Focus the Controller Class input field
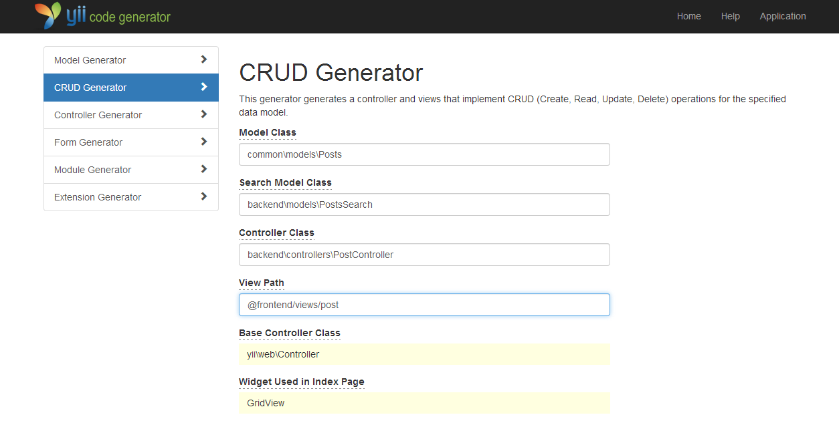The height and width of the screenshot is (421, 839). 424,255
